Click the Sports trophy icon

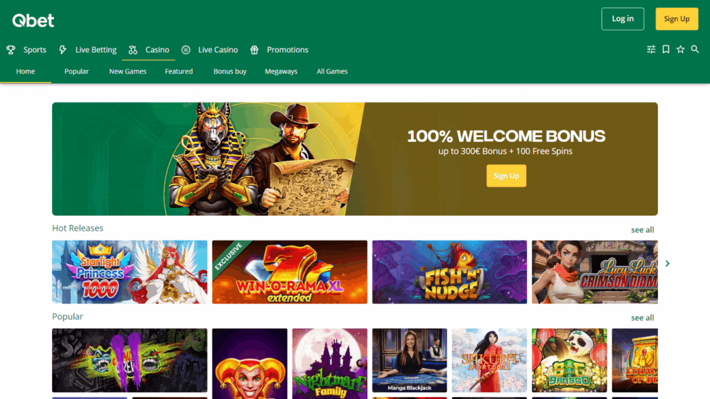[11, 50]
